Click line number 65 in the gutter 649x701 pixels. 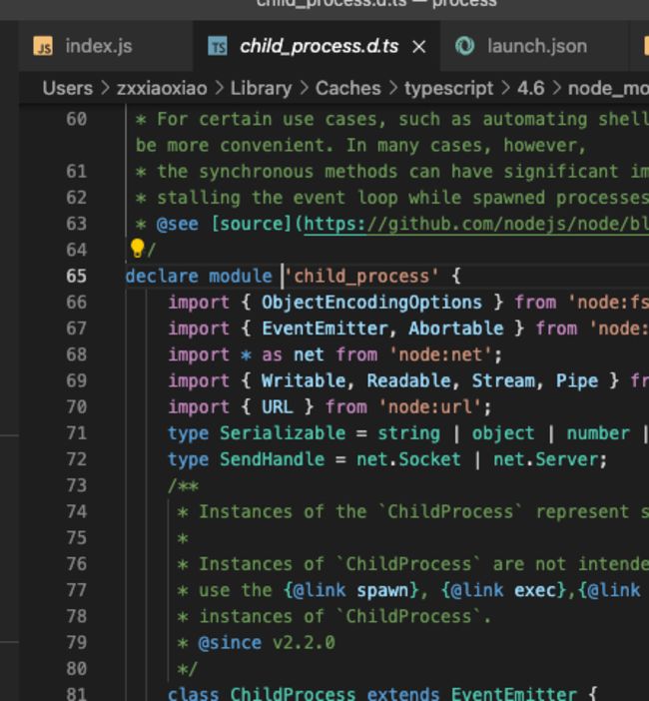(76, 276)
